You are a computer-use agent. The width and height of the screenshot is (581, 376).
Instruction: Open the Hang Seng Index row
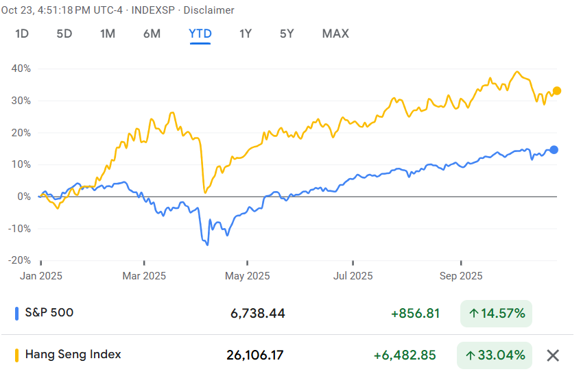point(73,355)
